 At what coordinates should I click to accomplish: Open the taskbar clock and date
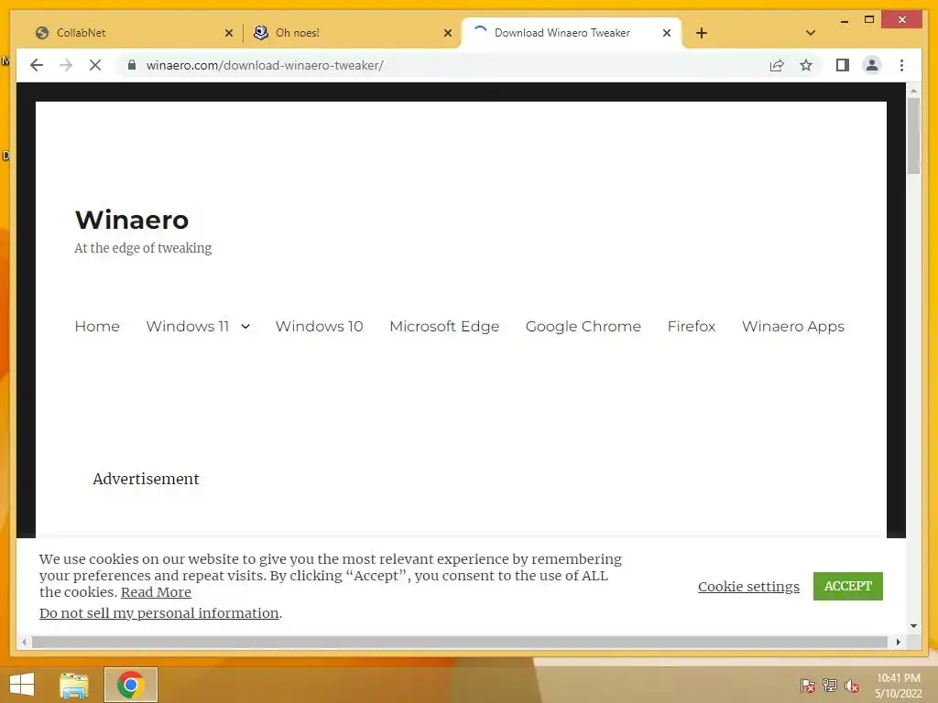coord(898,686)
